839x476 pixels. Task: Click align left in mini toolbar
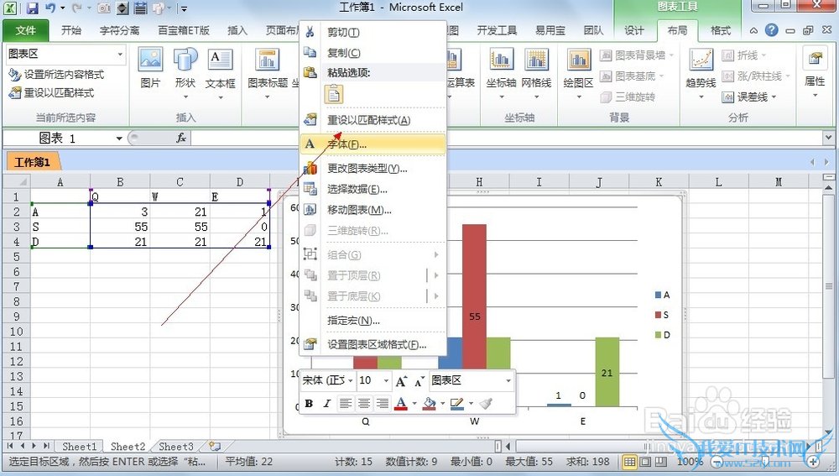pyautogui.click(x=346, y=403)
